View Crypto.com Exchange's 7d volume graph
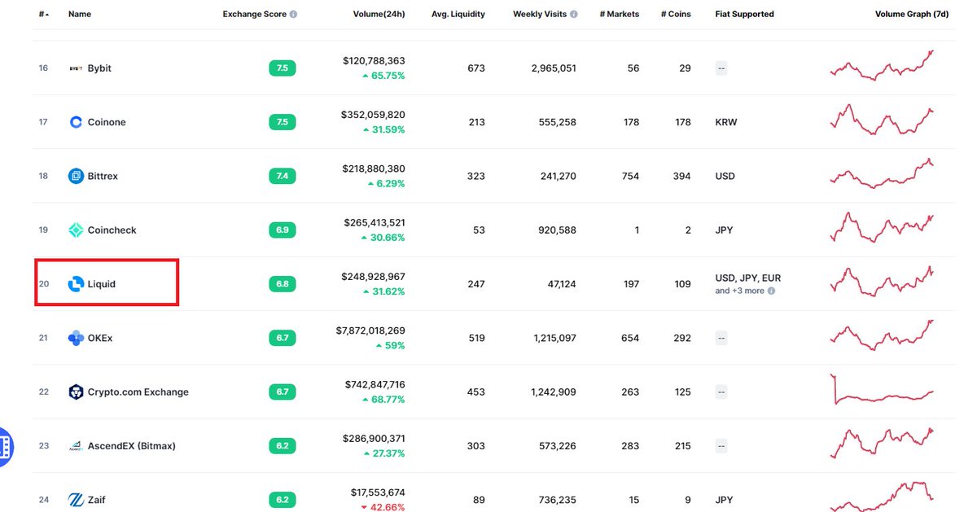The image size is (977, 512). (x=882, y=389)
